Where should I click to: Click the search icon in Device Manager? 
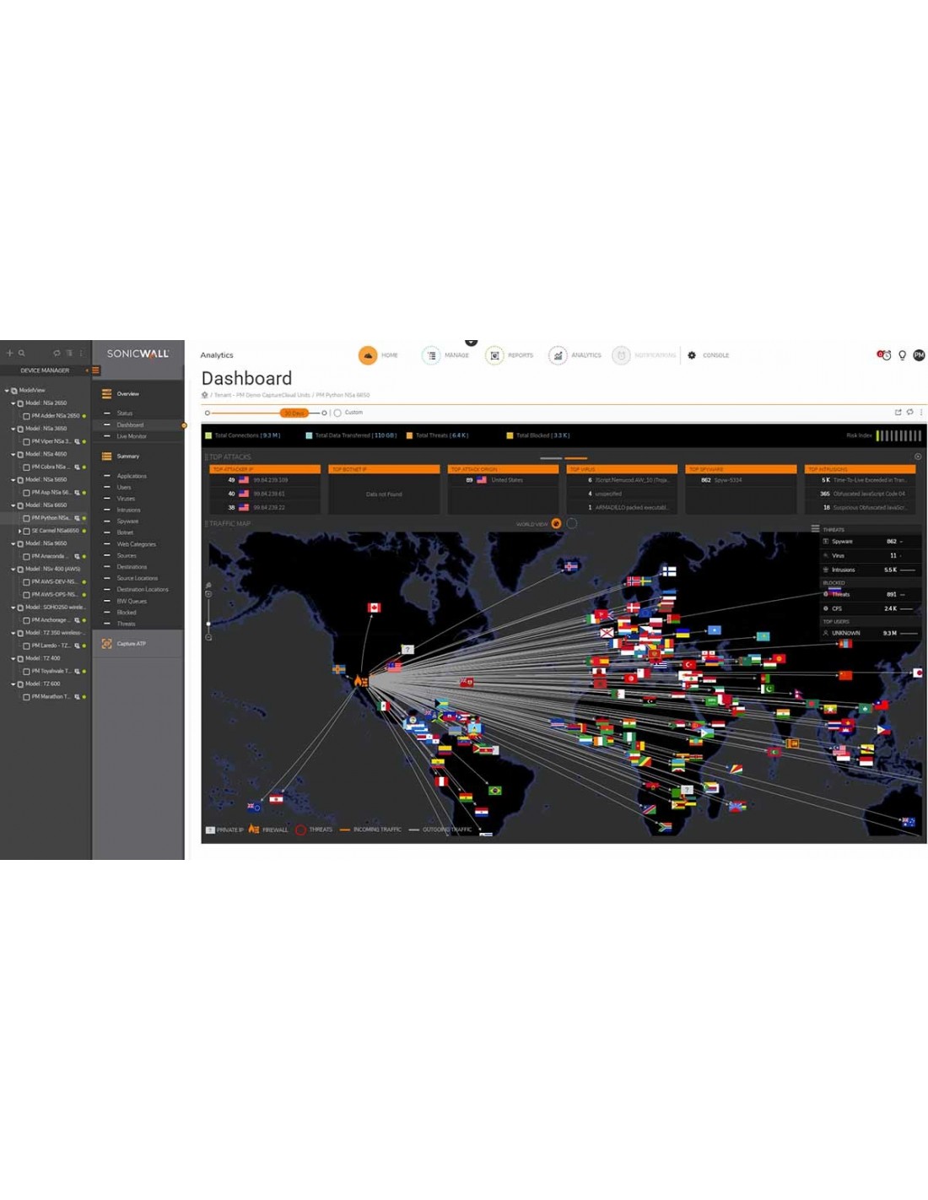(22, 354)
